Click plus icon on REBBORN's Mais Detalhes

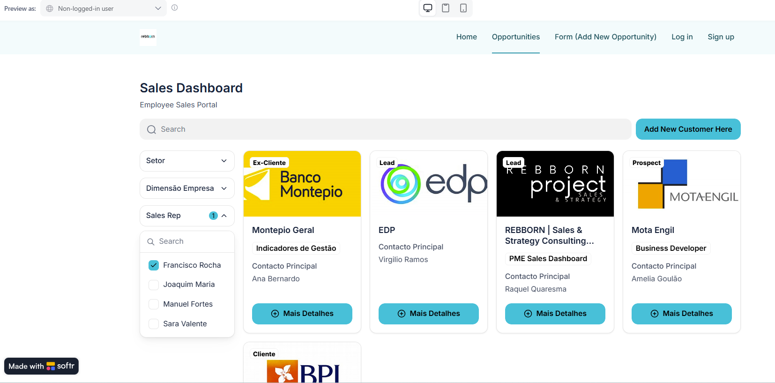click(x=528, y=314)
